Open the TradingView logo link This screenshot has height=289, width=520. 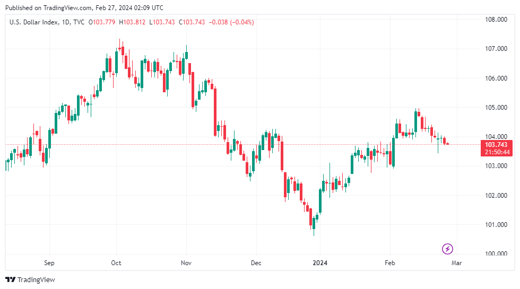click(30, 279)
